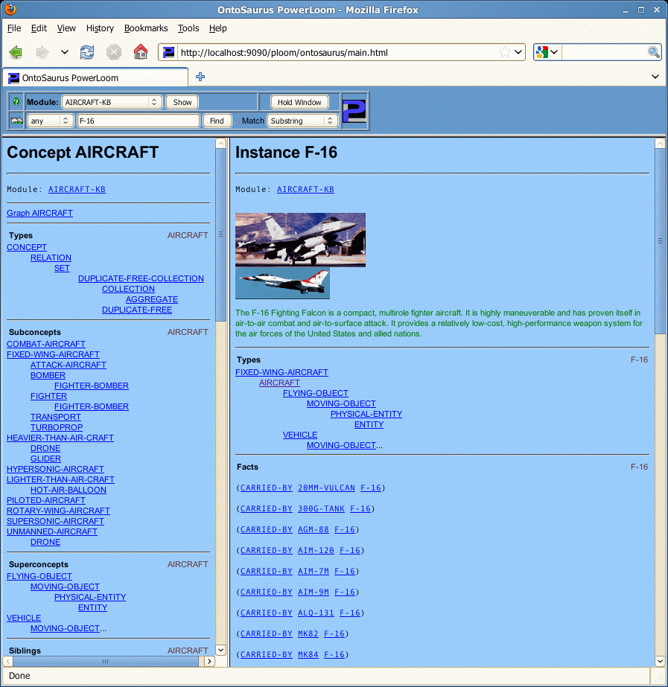Click the URL address field
Screen dimensions: 668x687
337,53
